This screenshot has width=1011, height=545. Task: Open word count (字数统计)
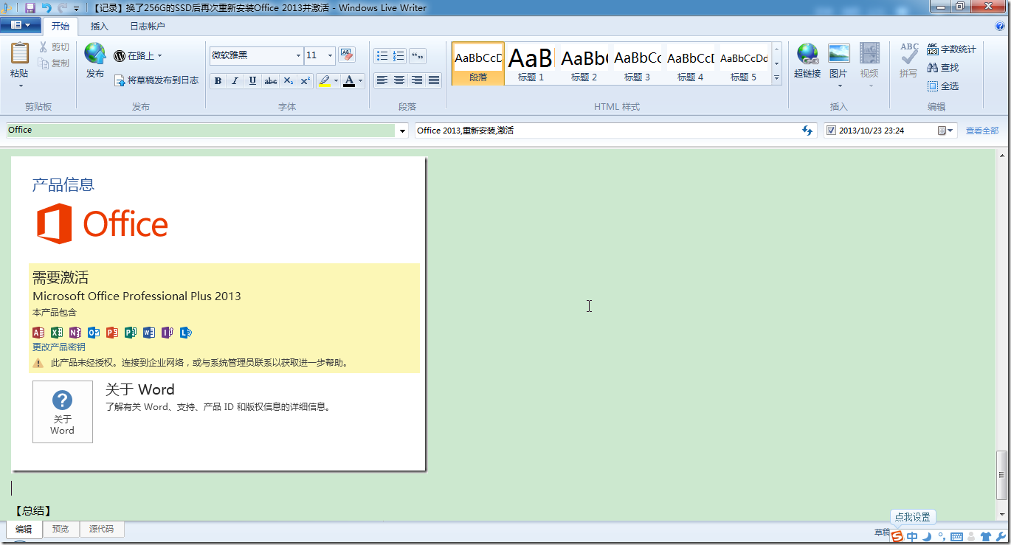[x=951, y=49]
